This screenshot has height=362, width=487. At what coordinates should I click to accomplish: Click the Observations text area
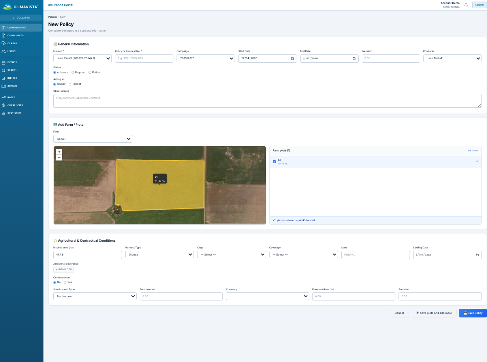pyautogui.click(x=267, y=101)
